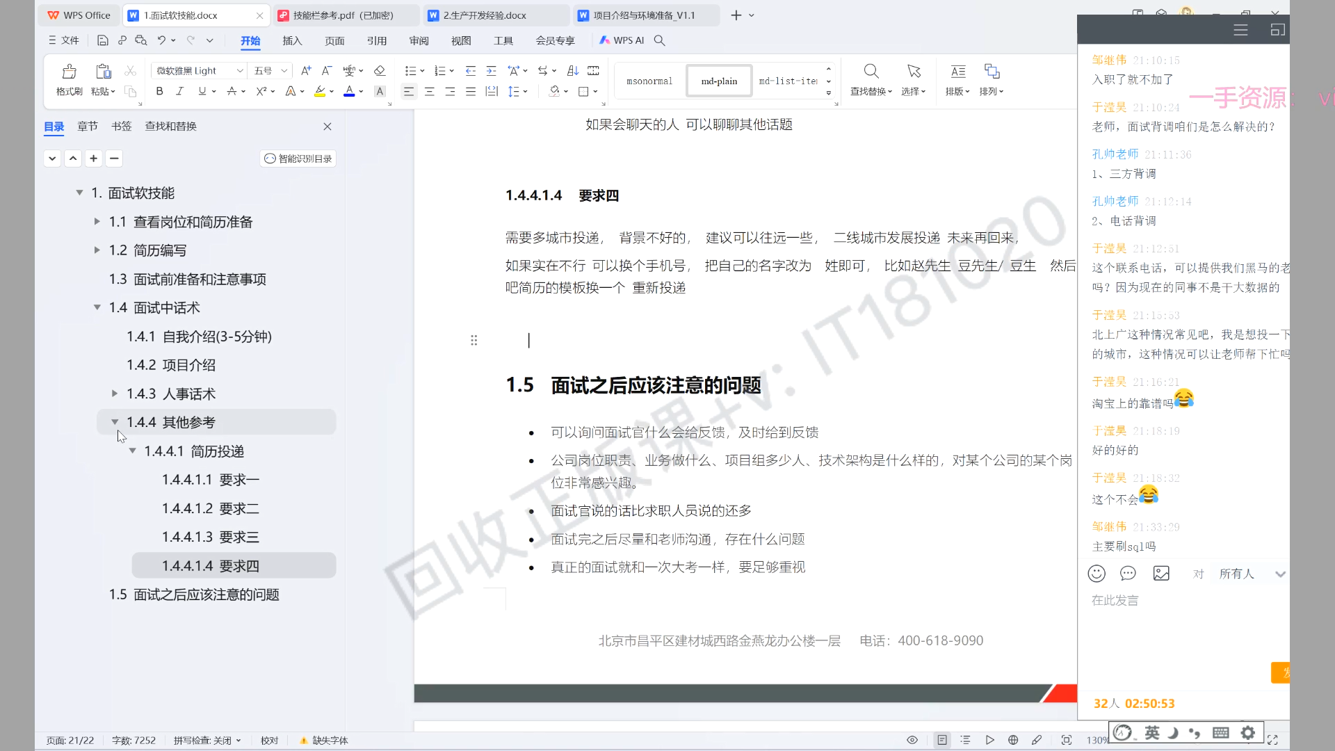Click yellow highlight color swatch

[x=320, y=91]
